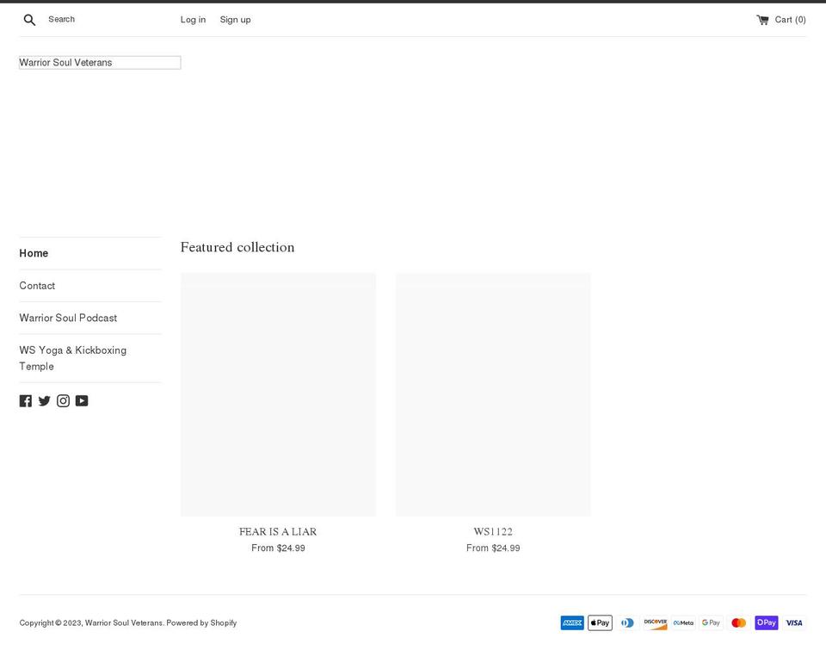826x650 pixels.
Task: Click the shopping cart icon
Action: [762, 20]
